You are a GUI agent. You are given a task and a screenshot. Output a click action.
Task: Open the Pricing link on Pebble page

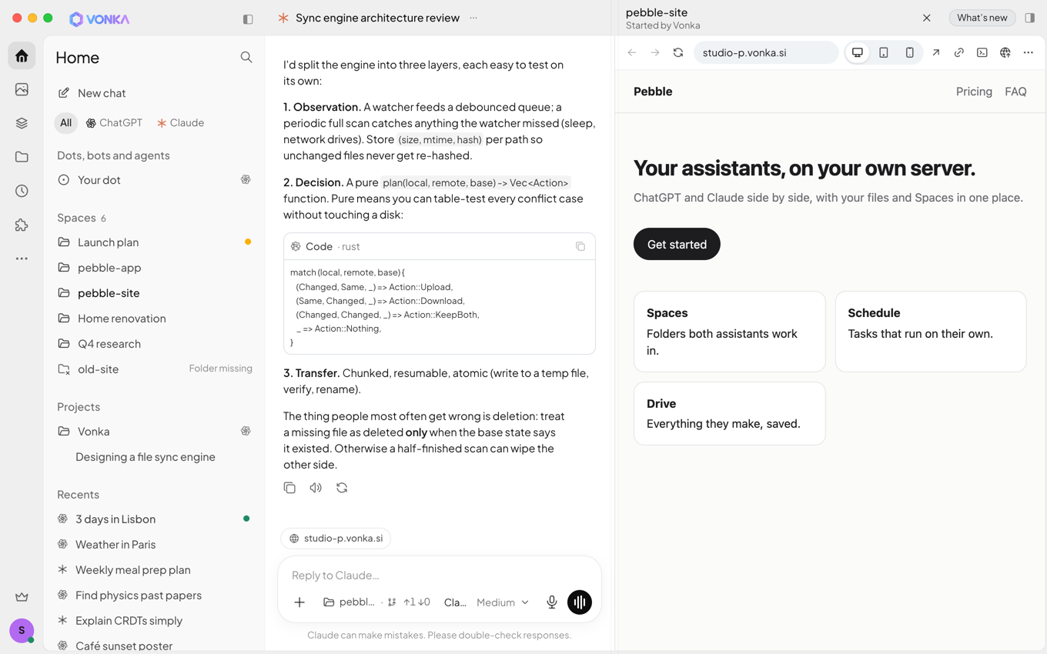tap(974, 92)
